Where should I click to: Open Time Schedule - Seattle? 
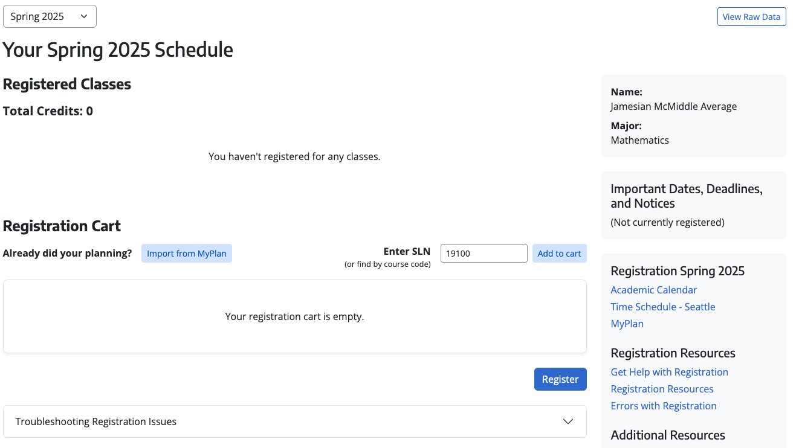coord(662,307)
